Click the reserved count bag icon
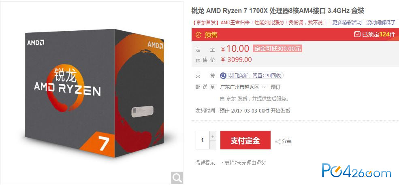This screenshot has height=185, width=399. click(357, 34)
